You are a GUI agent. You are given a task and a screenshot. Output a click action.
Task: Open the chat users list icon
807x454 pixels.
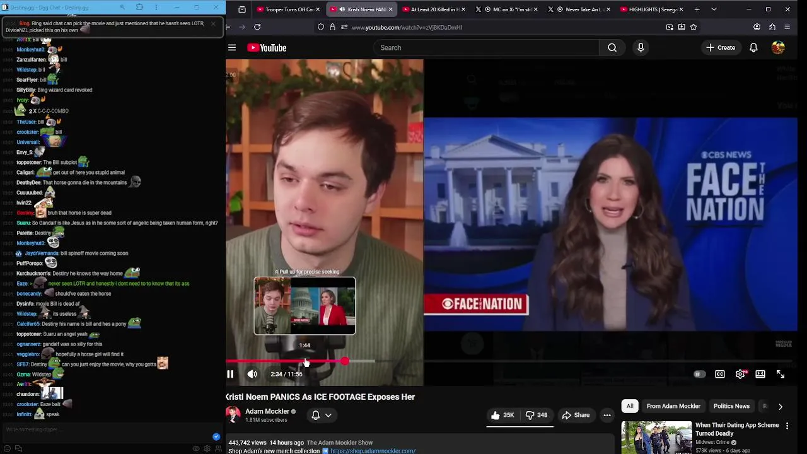tap(218, 449)
